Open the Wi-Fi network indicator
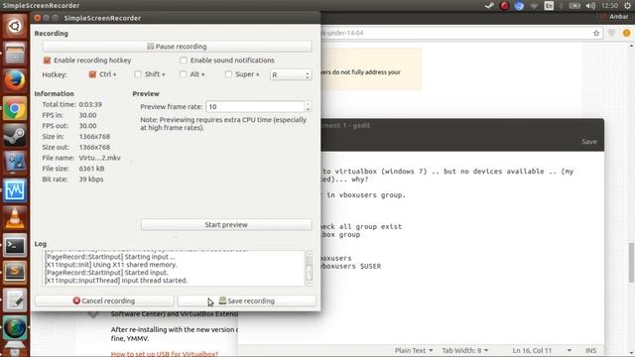 point(534,6)
